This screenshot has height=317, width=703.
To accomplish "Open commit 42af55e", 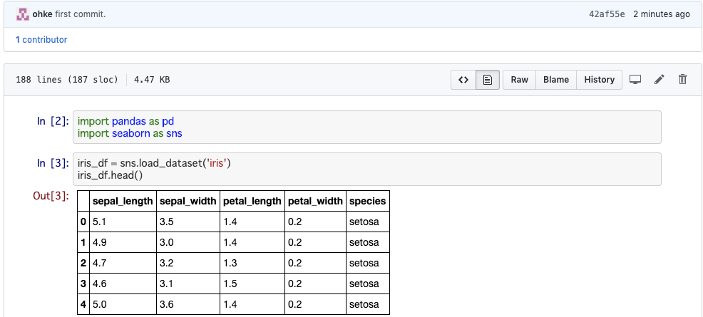I will point(605,14).
